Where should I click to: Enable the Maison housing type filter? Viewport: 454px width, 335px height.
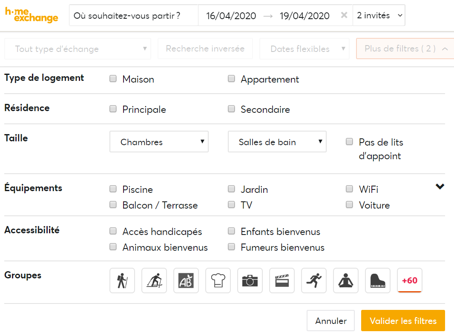tap(113, 78)
